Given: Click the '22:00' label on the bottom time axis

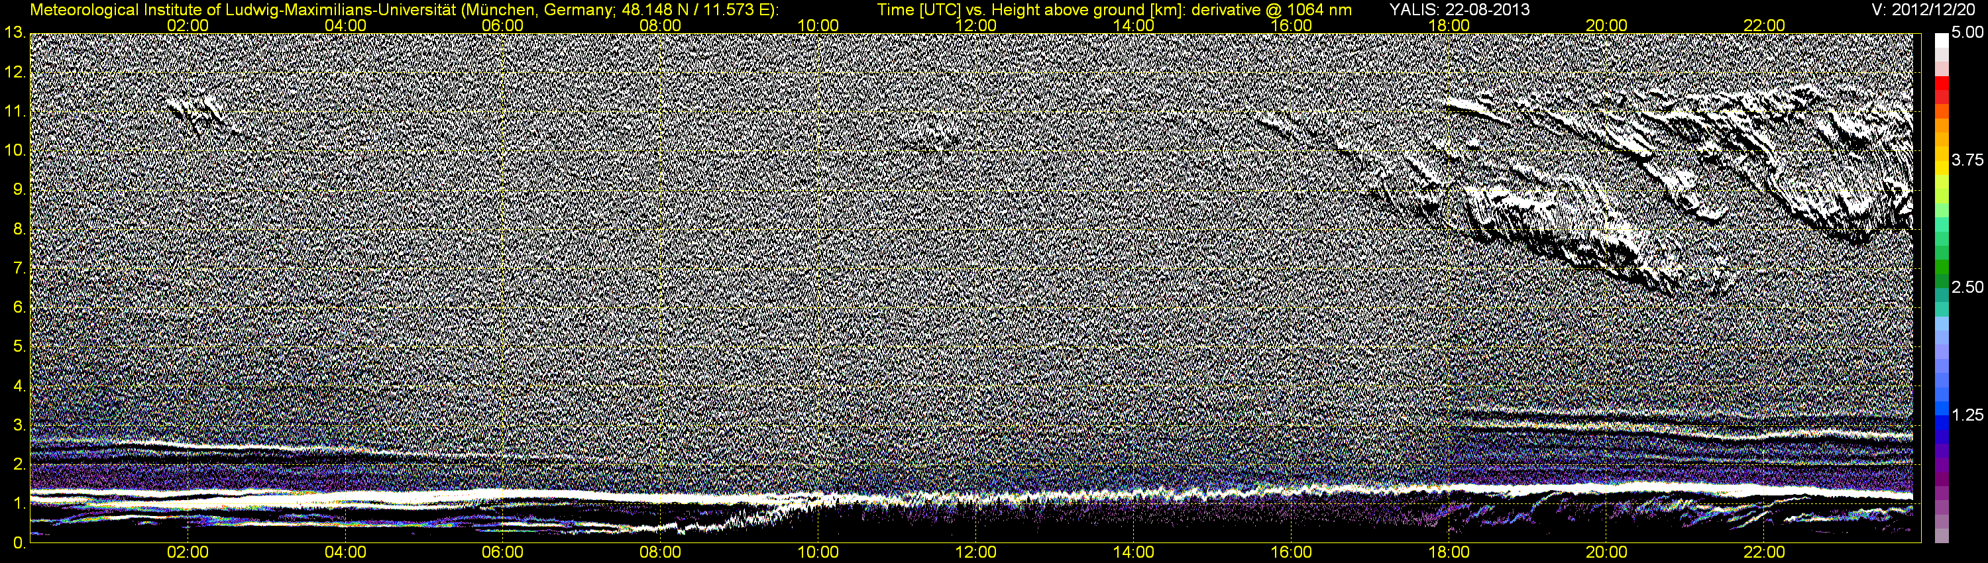Looking at the screenshot, I should click(1764, 553).
